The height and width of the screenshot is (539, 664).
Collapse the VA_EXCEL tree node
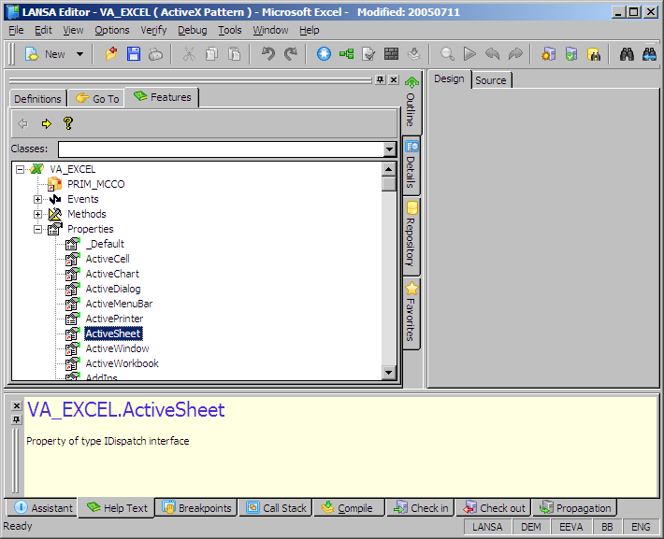tap(20, 169)
